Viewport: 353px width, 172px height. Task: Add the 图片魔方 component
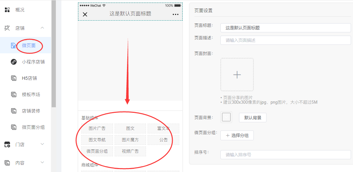(130, 140)
